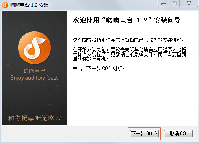Click the heading 欢迎使用"嗨嗨电台 1.2"安装向导
Screen dimensions: 199x144
pyautogui.click(x=126, y=20)
